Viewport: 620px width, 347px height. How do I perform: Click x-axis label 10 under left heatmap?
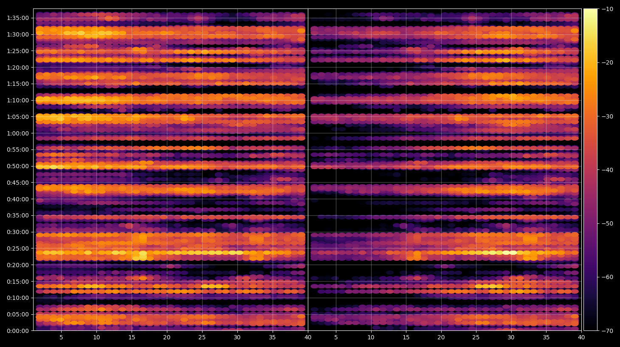coord(96,338)
